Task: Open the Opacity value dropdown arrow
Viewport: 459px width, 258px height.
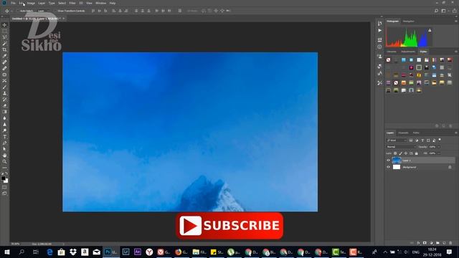Action: click(x=439, y=147)
